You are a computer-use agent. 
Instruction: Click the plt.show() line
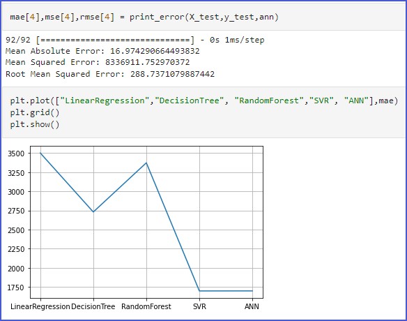point(35,124)
